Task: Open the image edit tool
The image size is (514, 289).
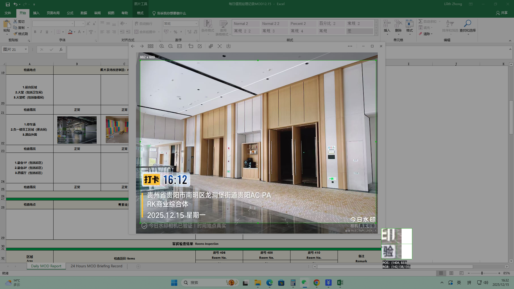Action: click(x=200, y=46)
